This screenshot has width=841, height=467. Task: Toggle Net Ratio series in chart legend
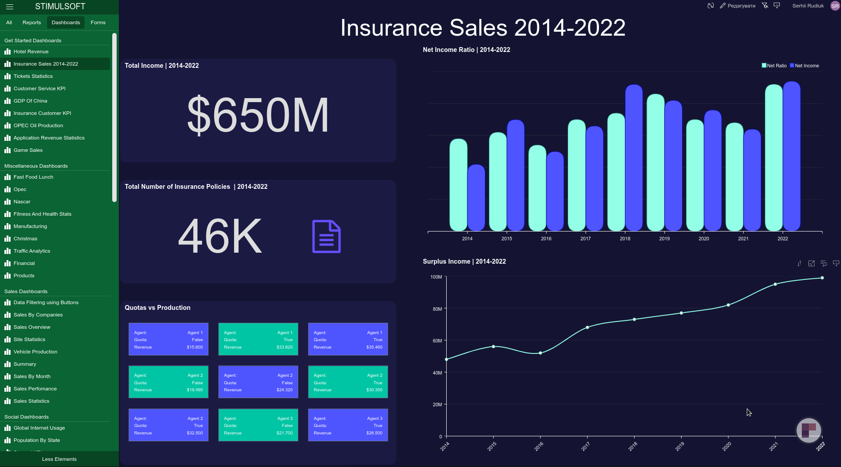click(x=774, y=66)
